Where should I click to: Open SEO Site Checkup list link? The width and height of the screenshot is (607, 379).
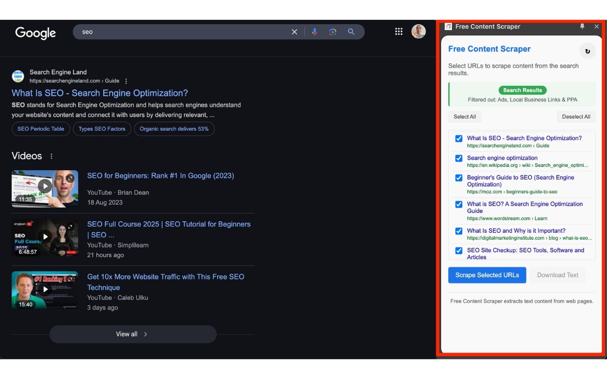pyautogui.click(x=525, y=254)
